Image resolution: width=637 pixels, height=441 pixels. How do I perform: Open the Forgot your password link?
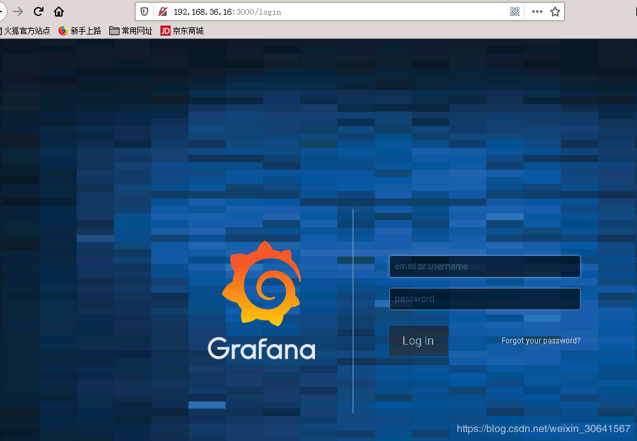(541, 341)
